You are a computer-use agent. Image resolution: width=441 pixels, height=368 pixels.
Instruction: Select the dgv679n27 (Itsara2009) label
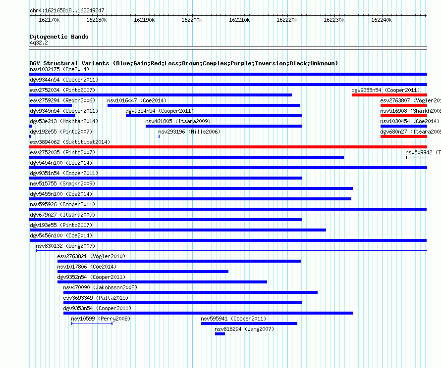tap(62, 215)
